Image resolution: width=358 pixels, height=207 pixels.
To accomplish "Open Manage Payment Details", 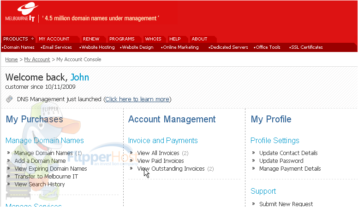I will coord(290,169).
